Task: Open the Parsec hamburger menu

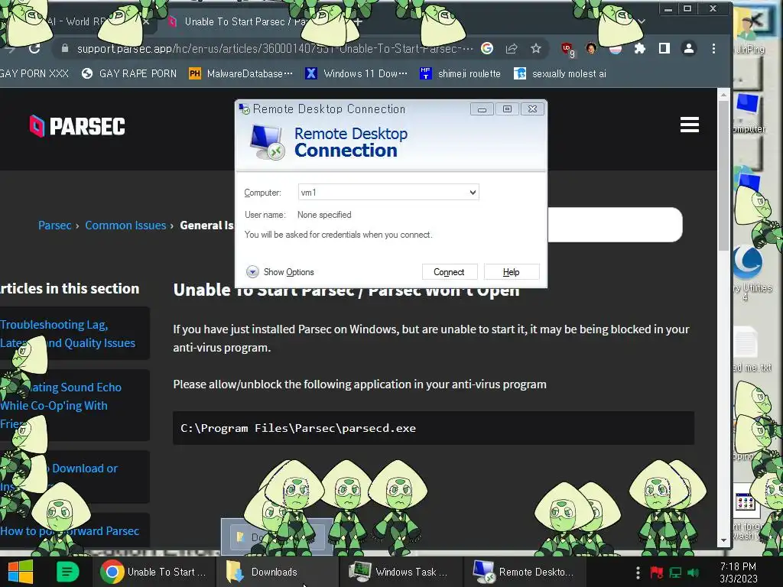Action: 689,125
